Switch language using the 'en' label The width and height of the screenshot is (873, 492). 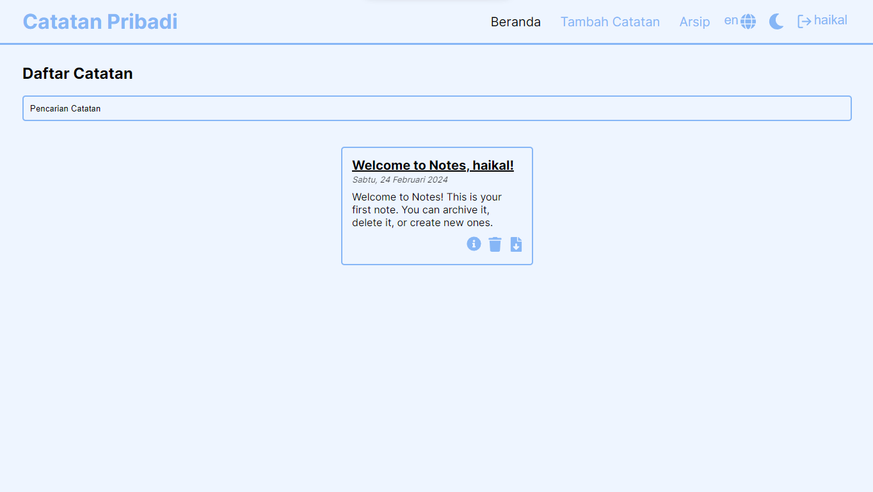pos(731,20)
